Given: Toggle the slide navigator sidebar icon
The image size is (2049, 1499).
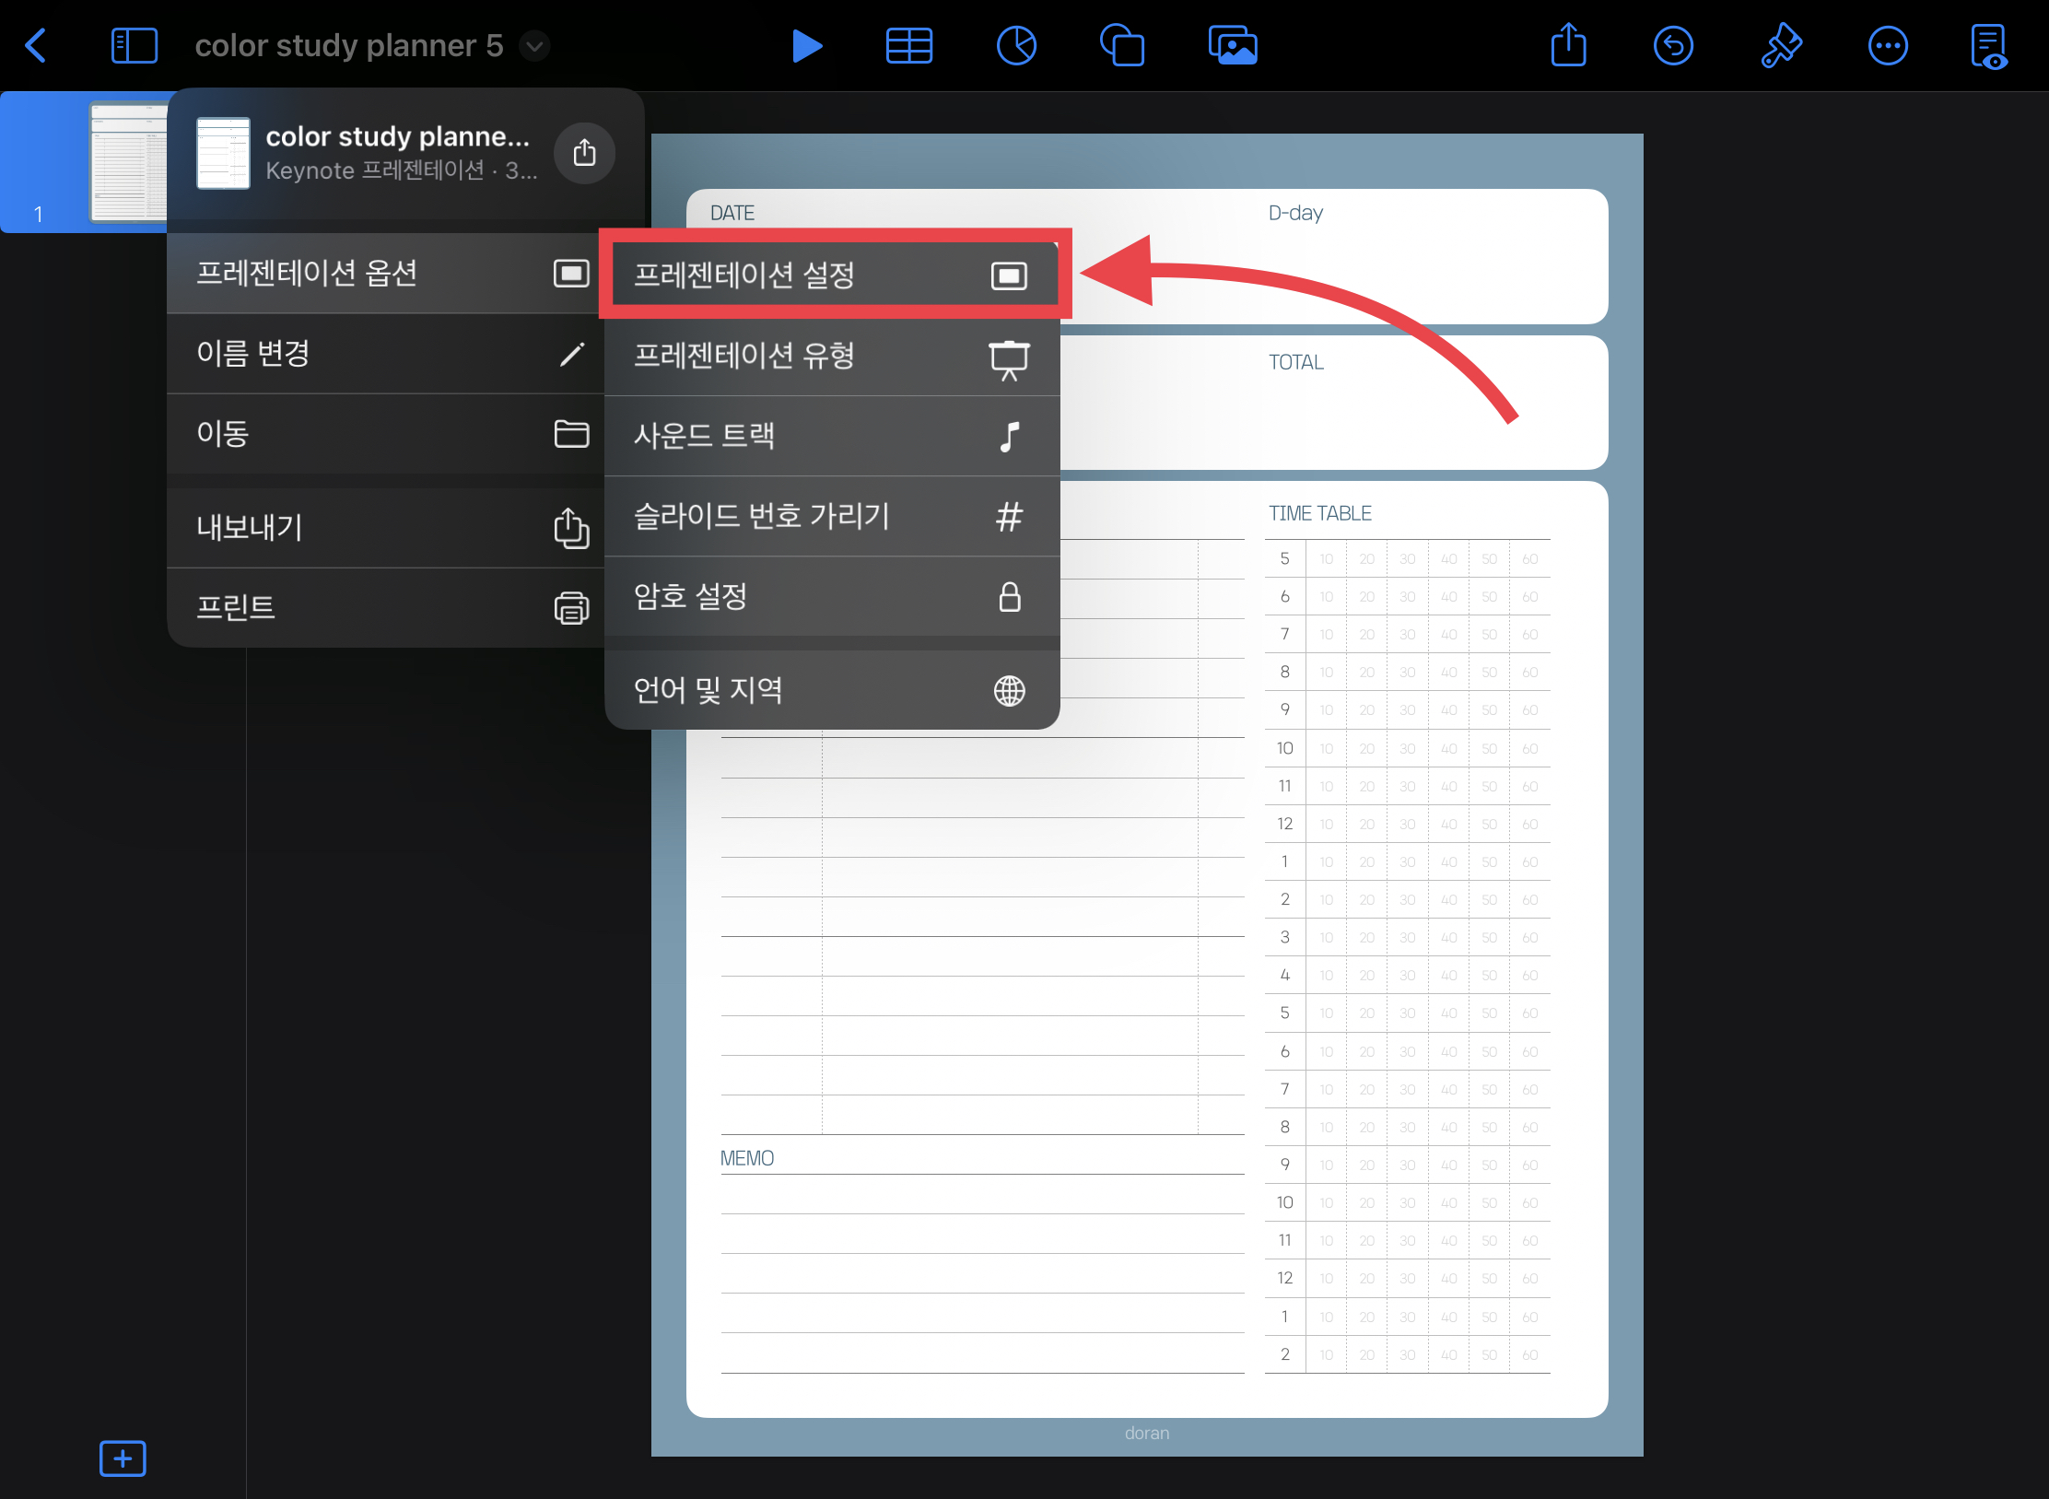Looking at the screenshot, I should coord(135,46).
